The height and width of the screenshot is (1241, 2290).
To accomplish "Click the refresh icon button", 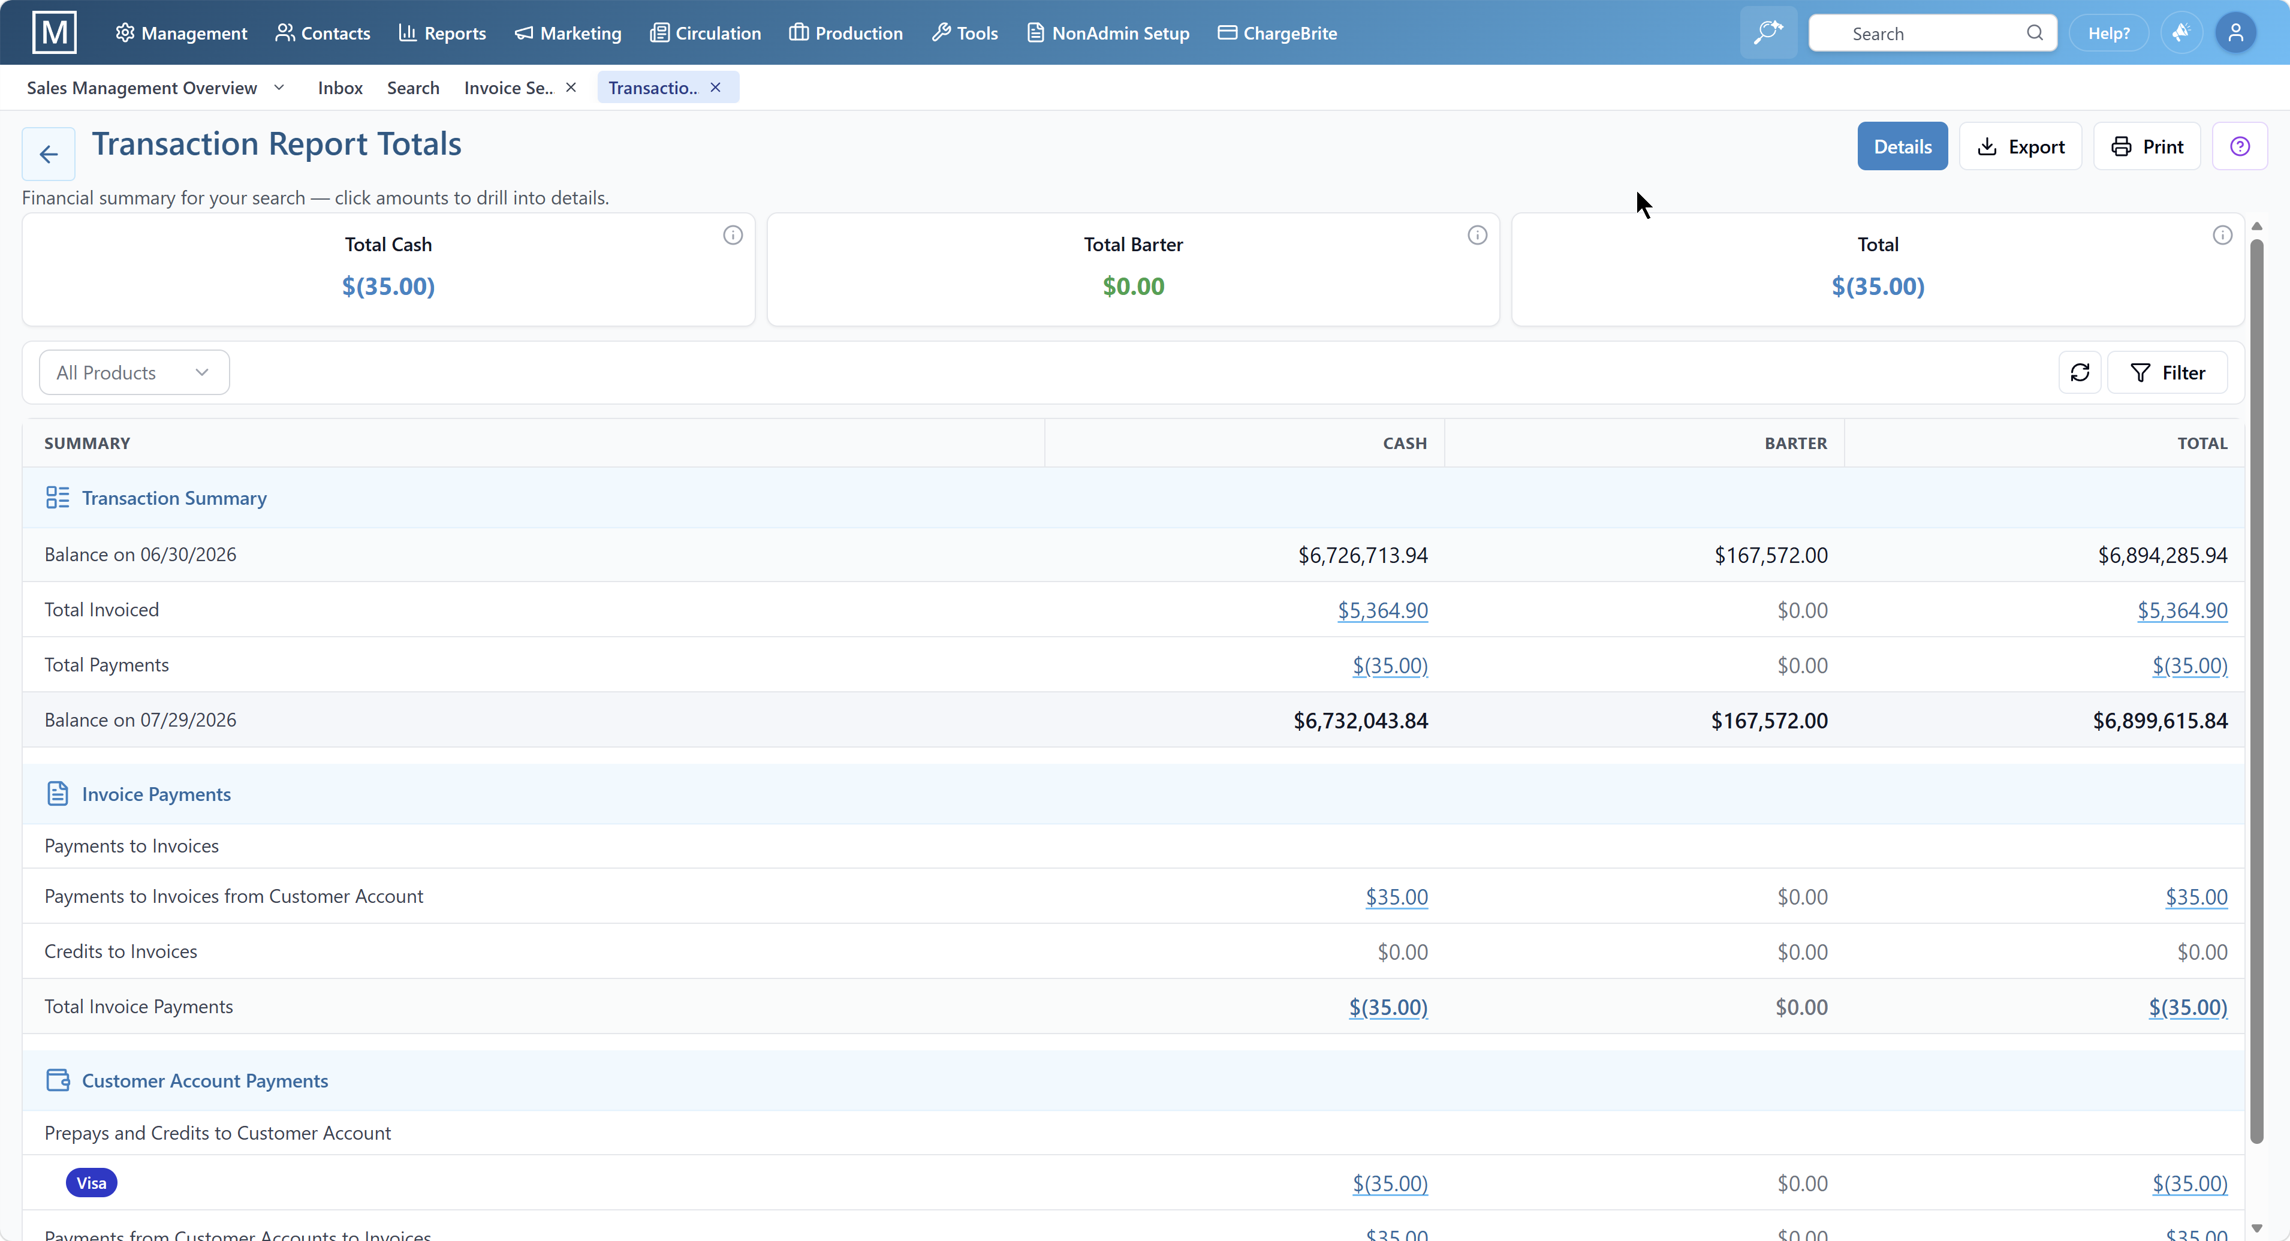I will pos(2080,372).
